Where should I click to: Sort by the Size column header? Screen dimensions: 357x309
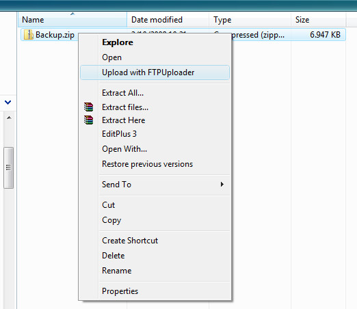319,20
